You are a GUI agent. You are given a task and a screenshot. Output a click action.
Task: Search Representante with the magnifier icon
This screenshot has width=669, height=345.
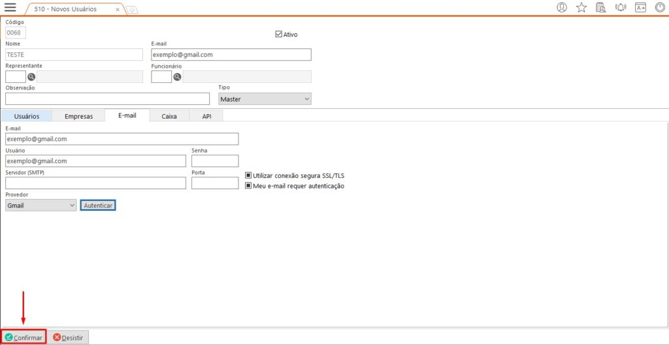pyautogui.click(x=31, y=77)
